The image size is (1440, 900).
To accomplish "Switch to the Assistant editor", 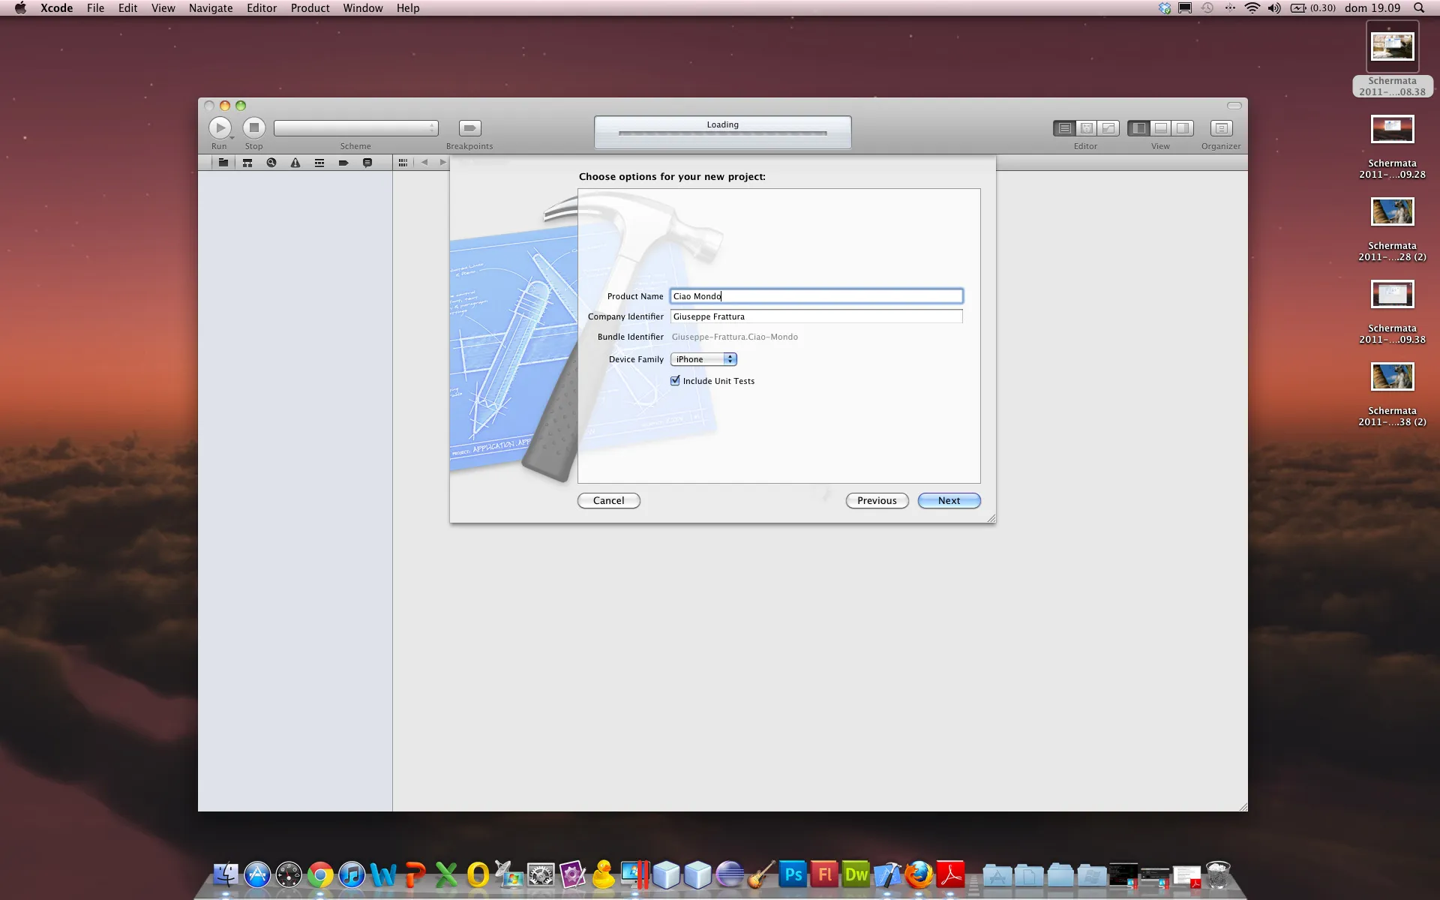I will pos(1086,128).
